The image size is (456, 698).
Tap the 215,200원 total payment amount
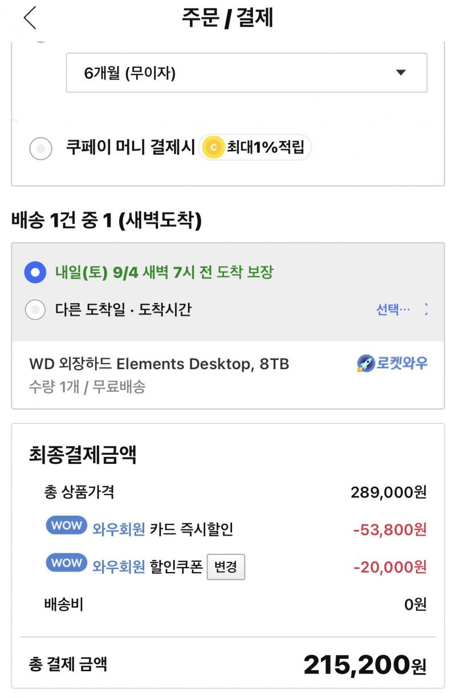365,664
